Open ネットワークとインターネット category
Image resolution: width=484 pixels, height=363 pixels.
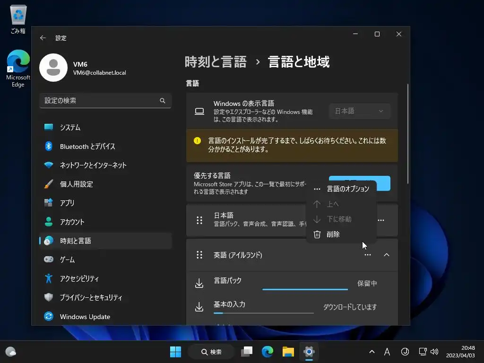tap(105, 165)
